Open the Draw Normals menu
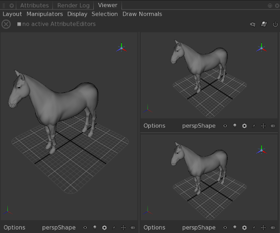 coord(142,14)
